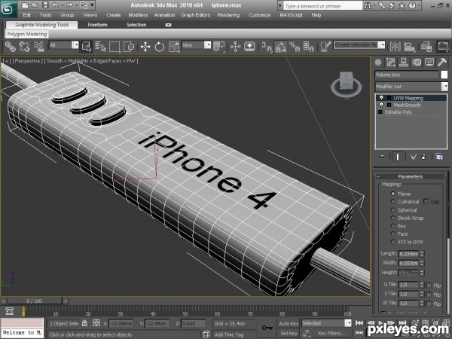Activate Select and Move tool

(x=145, y=46)
